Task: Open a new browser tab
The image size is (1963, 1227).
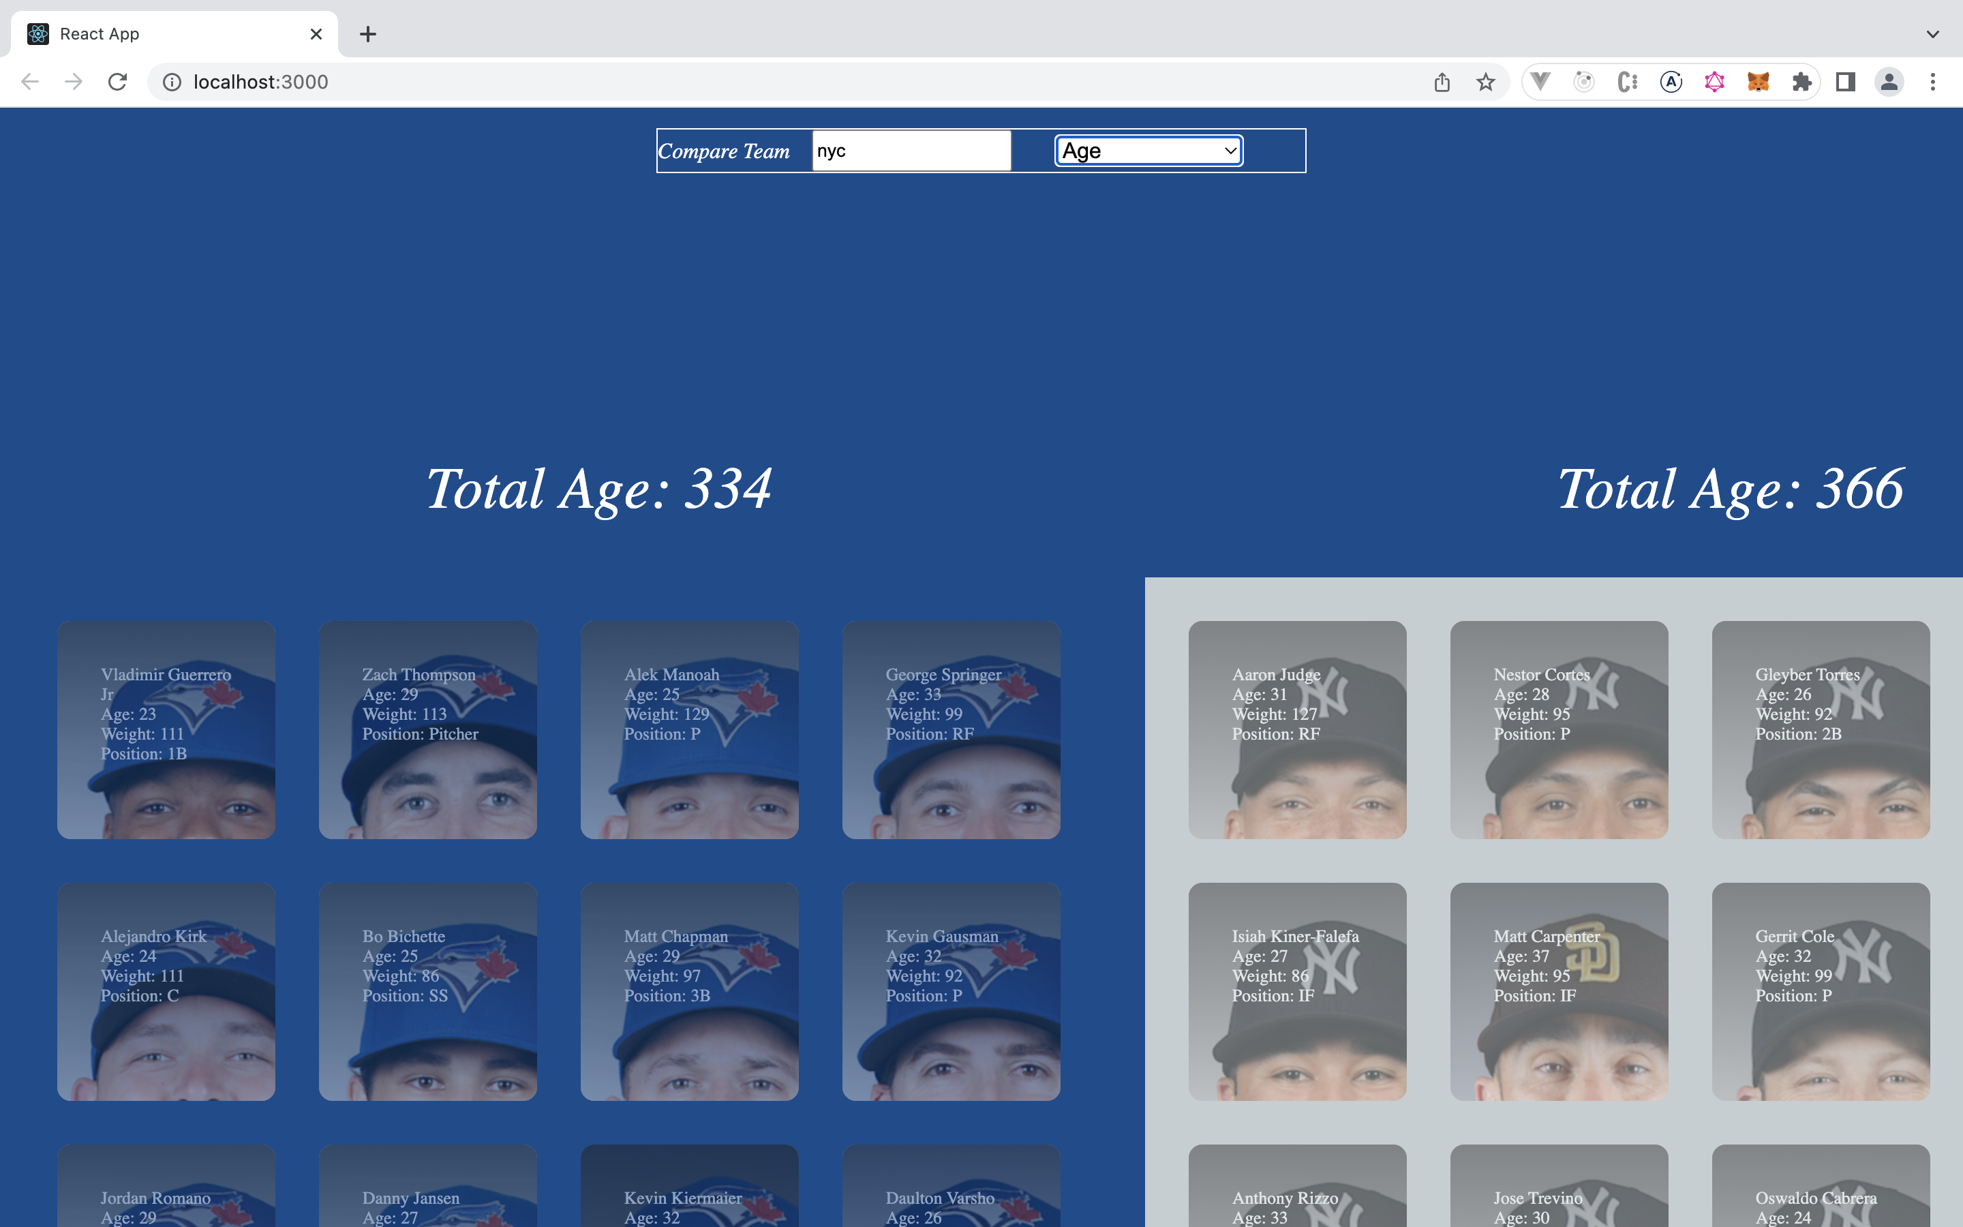Action: click(367, 34)
